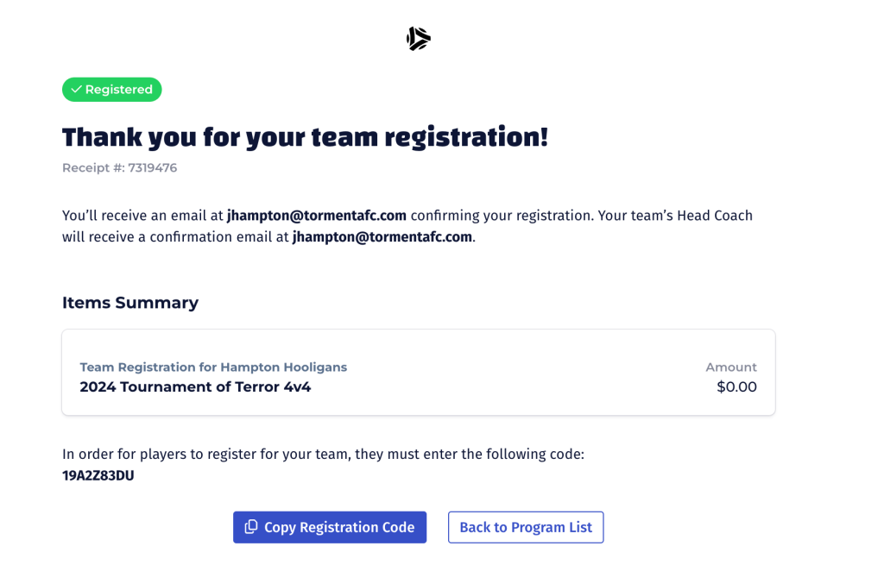
Task: Click the email confirmation paragraph text
Action: coord(407,226)
